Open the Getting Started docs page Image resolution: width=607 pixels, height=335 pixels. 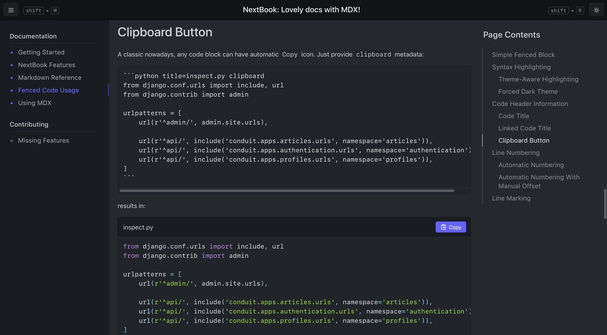coord(41,52)
